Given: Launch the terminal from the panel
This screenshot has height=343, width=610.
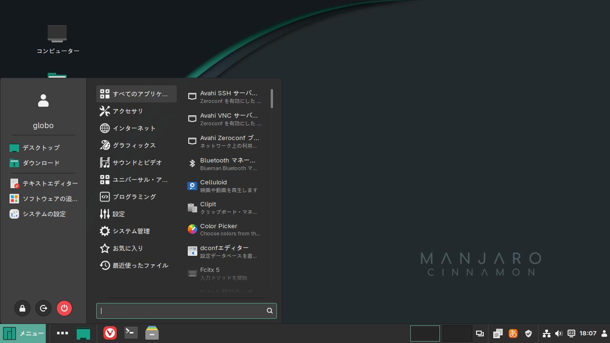Looking at the screenshot, I should (x=131, y=333).
